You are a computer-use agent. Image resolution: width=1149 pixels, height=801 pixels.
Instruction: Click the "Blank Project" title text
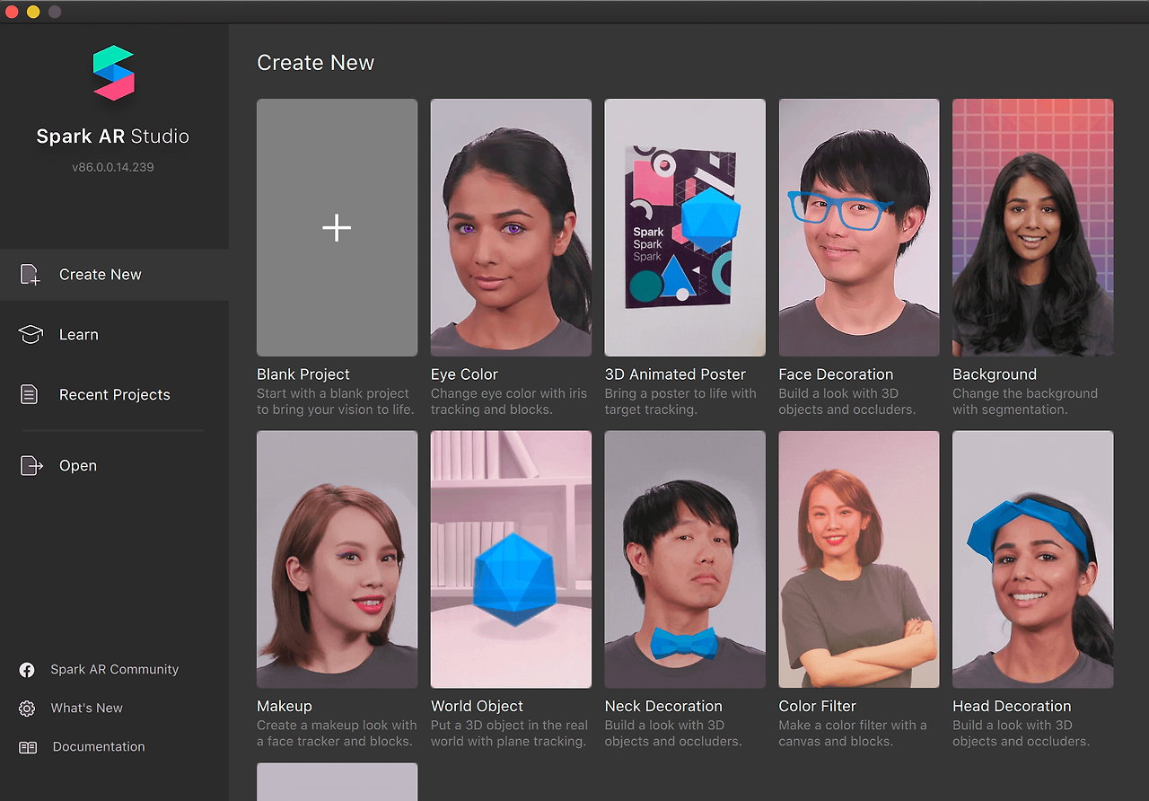(x=303, y=374)
